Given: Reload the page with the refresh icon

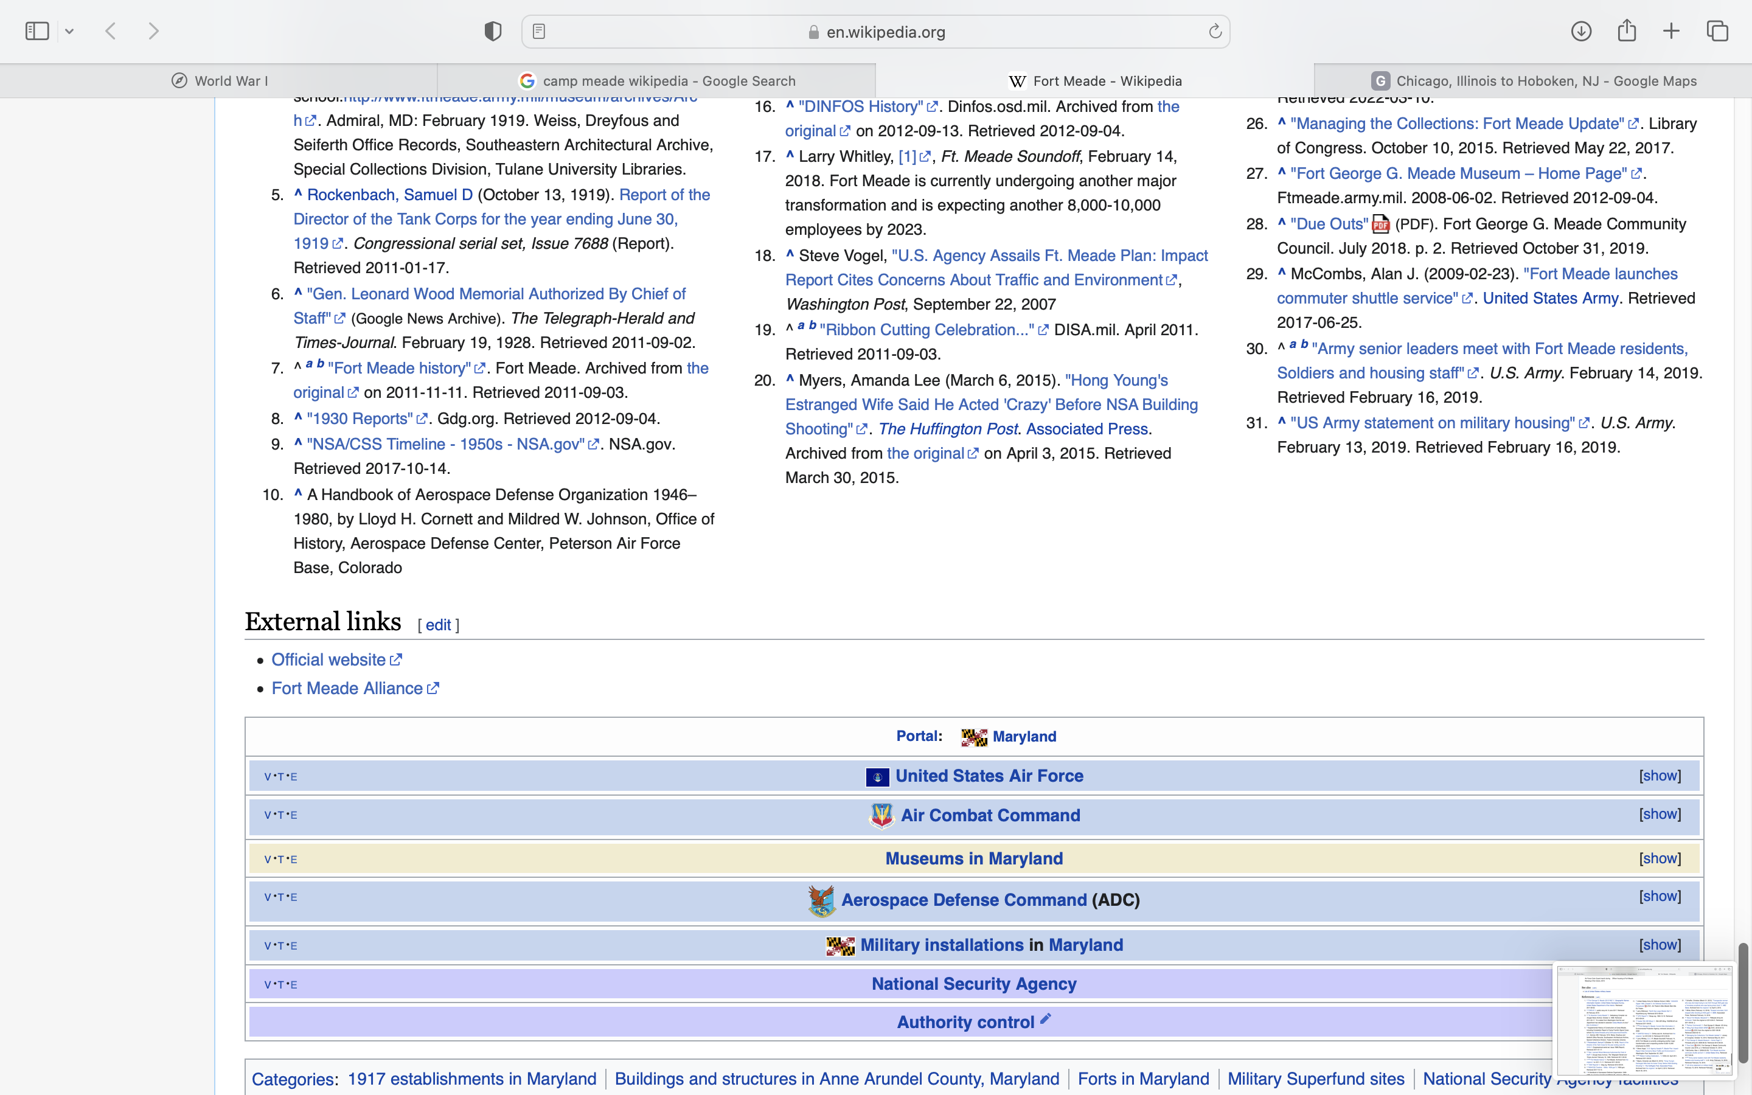Looking at the screenshot, I should 1215,31.
